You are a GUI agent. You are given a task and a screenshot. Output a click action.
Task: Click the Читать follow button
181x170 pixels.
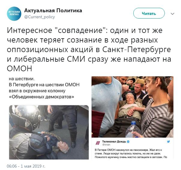[x=149, y=13]
